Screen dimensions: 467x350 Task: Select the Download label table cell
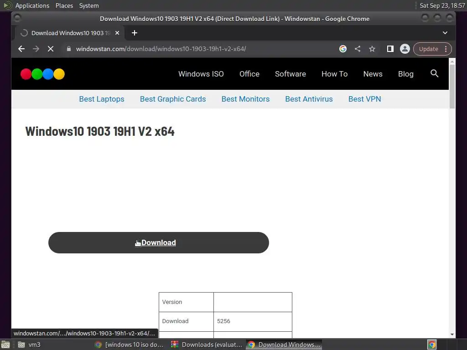click(186, 321)
